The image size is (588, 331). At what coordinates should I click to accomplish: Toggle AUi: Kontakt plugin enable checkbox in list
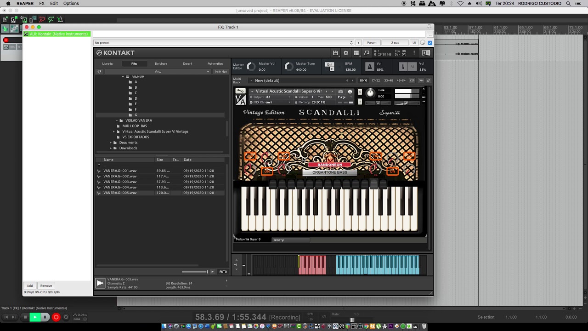(26, 34)
